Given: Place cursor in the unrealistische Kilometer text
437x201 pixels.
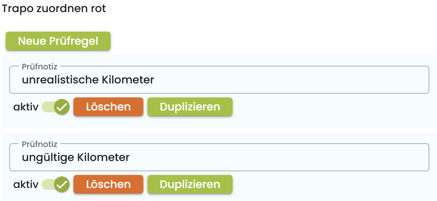Looking at the screenshot, I should pyautogui.click(x=88, y=80).
